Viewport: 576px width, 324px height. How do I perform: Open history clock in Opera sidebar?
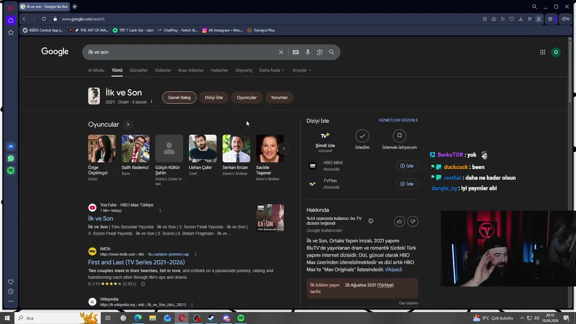11,292
